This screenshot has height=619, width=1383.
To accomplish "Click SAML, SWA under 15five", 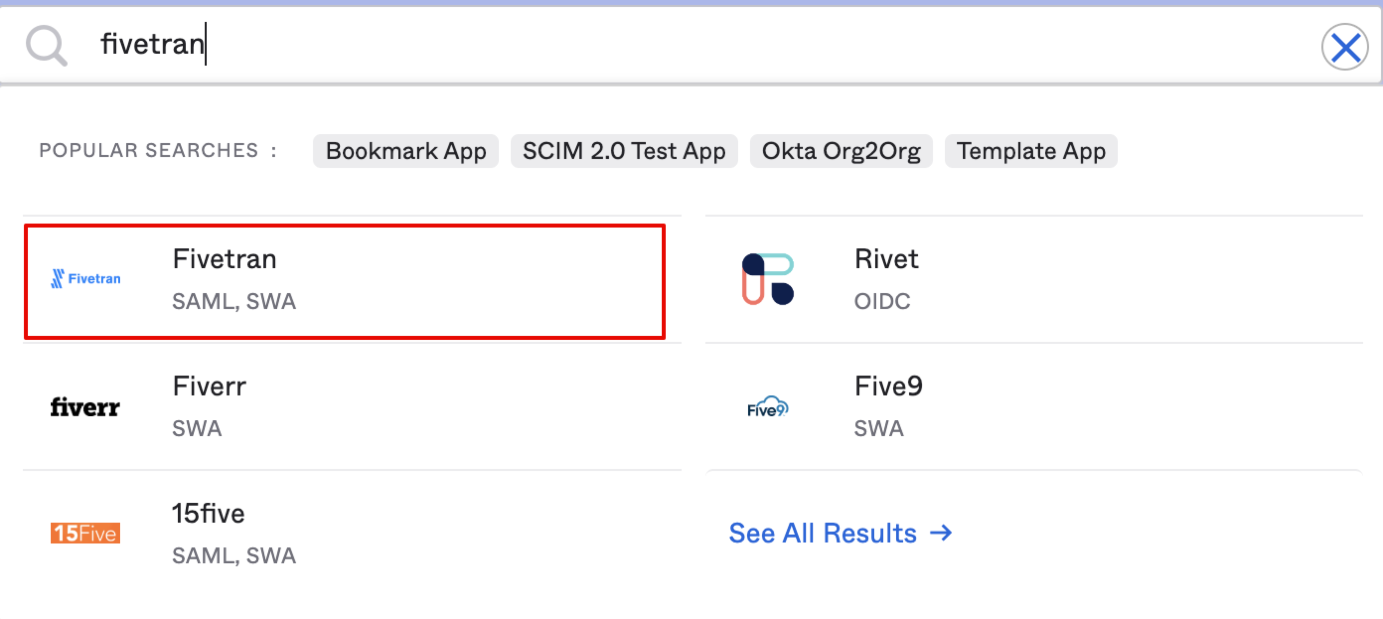I will [234, 555].
